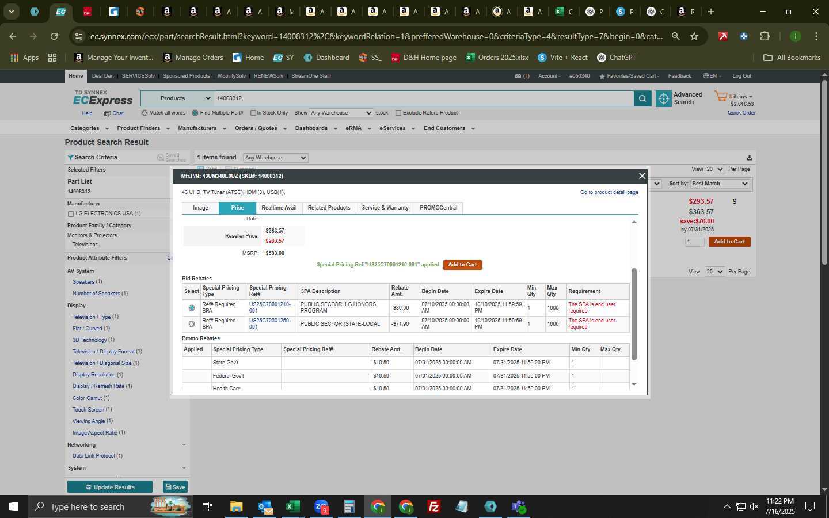Click popup vertical scrollbar thumb

tap(634, 314)
